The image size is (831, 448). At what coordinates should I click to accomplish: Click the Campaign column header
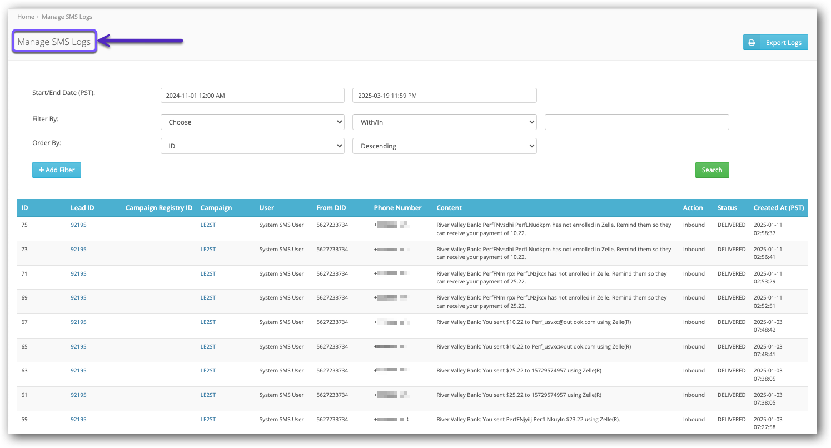tap(216, 208)
